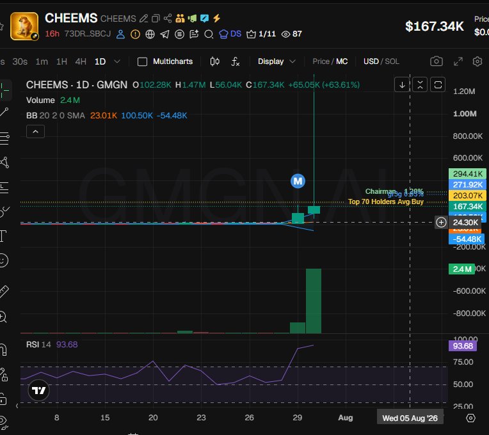Click the CHEEMS token avatar image
The height and width of the screenshot is (435, 489).
pyautogui.click(x=24, y=26)
